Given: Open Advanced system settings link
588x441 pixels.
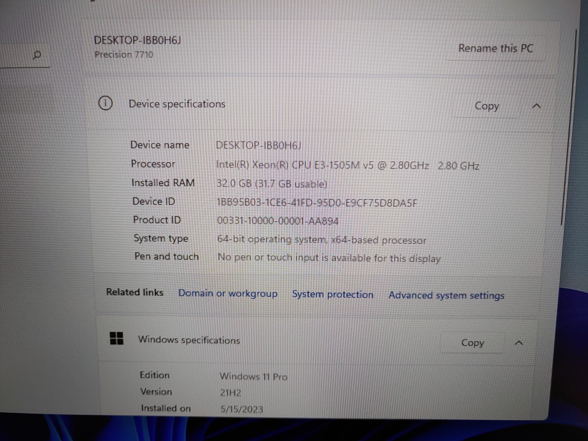Looking at the screenshot, I should [446, 296].
